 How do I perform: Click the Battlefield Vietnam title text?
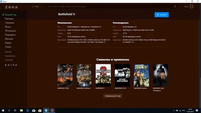[84, 88]
